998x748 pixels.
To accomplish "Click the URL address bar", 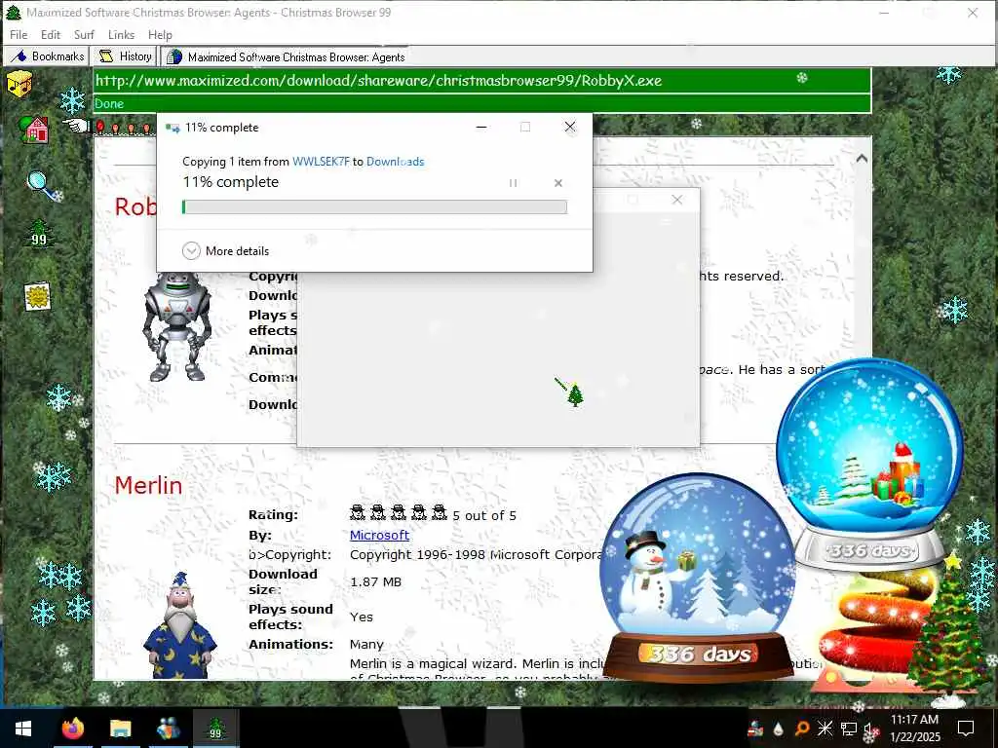I will [481, 81].
